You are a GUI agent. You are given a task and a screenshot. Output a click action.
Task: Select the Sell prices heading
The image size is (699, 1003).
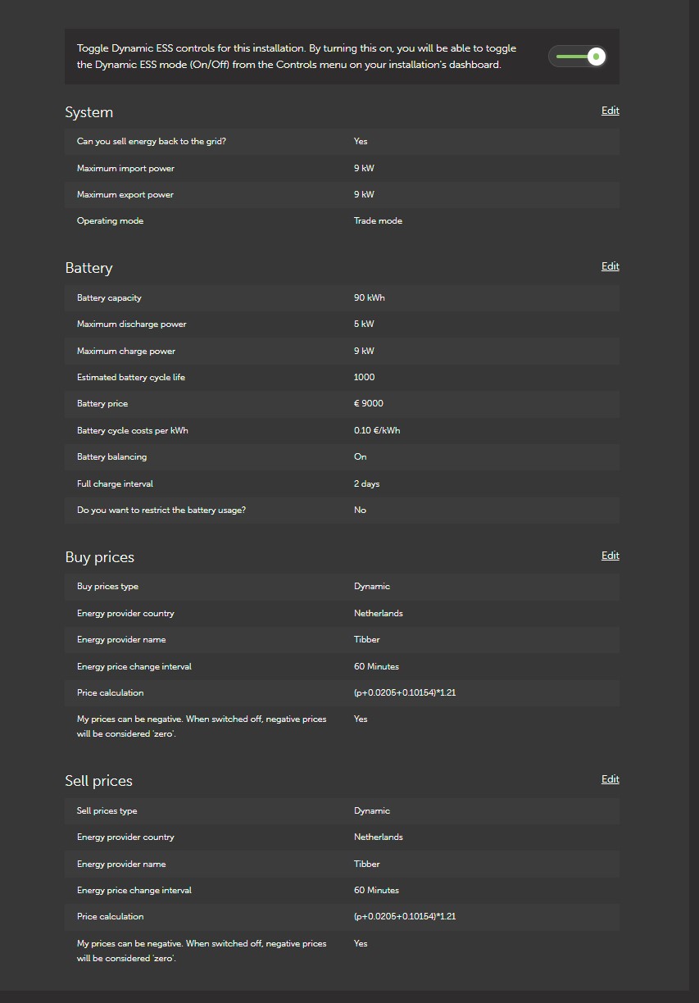pyautogui.click(x=99, y=781)
